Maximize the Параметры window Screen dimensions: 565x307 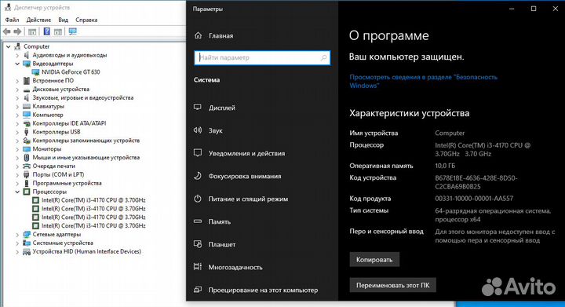[534, 9]
